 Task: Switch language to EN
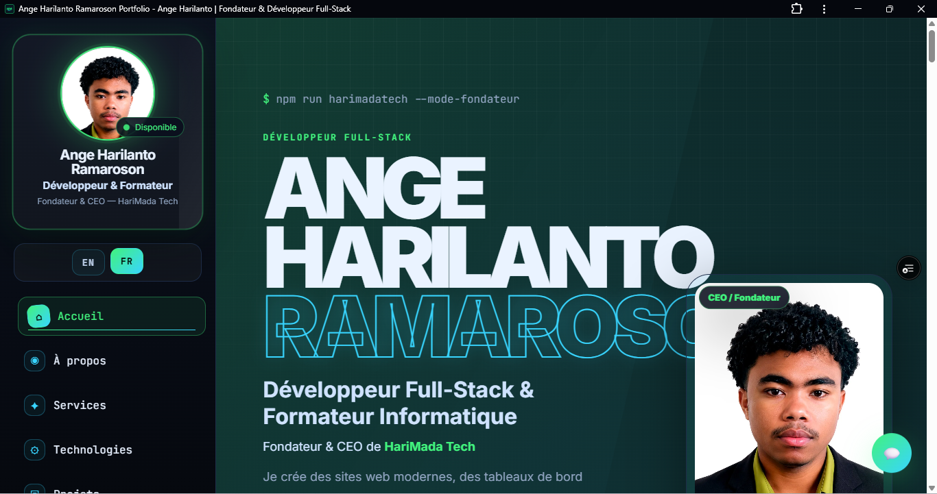pyautogui.click(x=88, y=262)
